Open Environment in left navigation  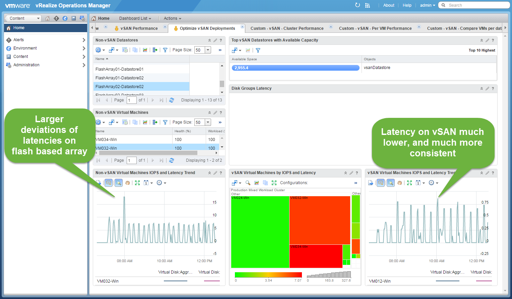pos(25,48)
